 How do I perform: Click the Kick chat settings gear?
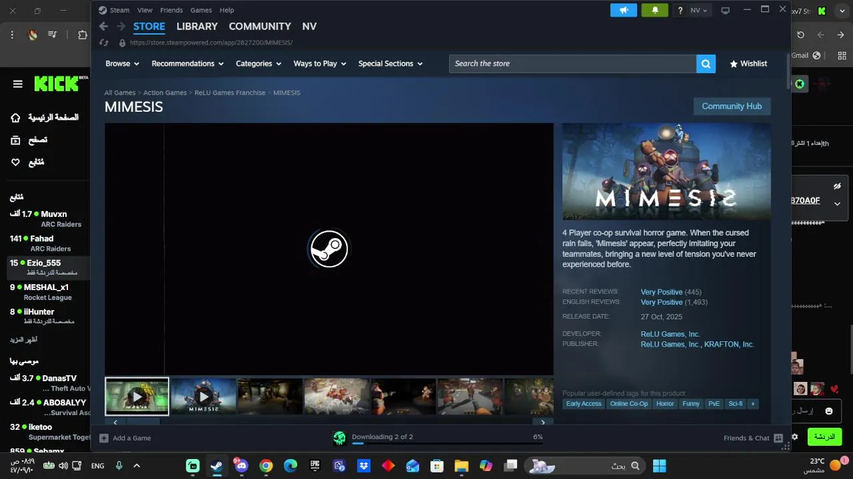pos(794,437)
